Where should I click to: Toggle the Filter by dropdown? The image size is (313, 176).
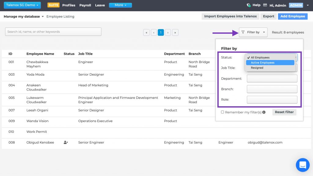253,32
